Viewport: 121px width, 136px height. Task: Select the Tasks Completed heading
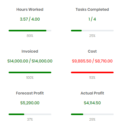coord(92,10)
